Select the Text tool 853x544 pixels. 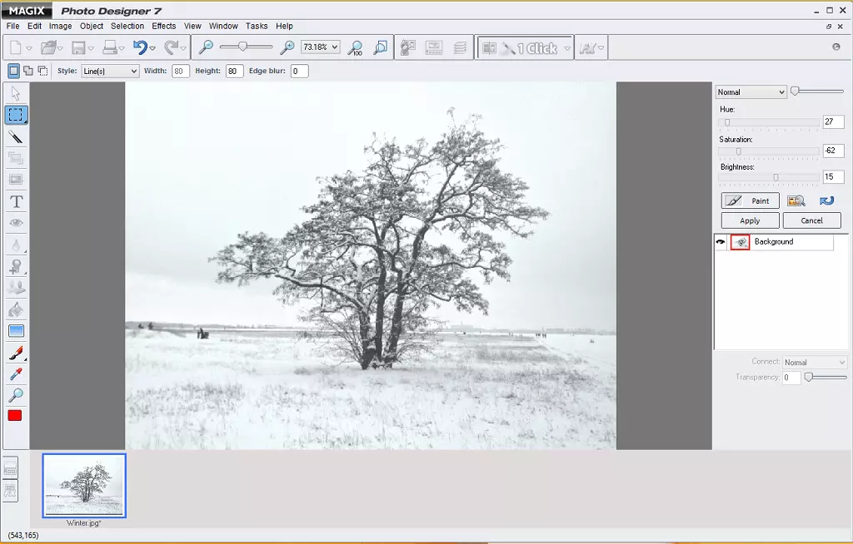tap(16, 201)
